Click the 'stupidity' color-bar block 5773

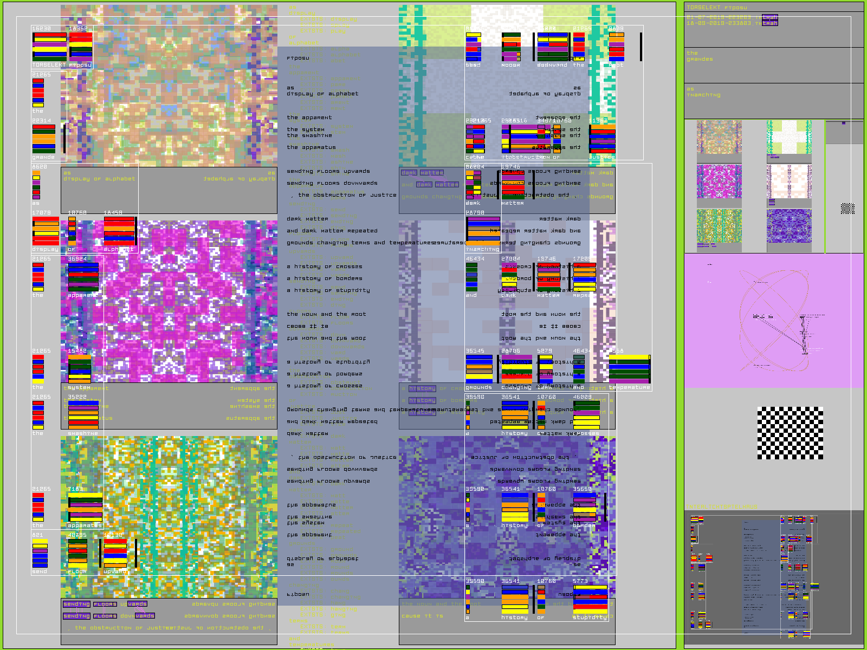(x=590, y=599)
